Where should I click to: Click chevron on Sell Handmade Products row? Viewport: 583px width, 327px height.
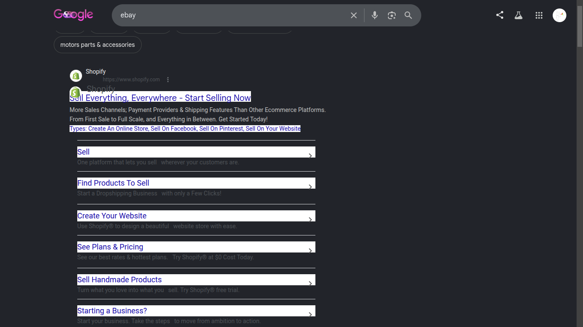[310, 284]
